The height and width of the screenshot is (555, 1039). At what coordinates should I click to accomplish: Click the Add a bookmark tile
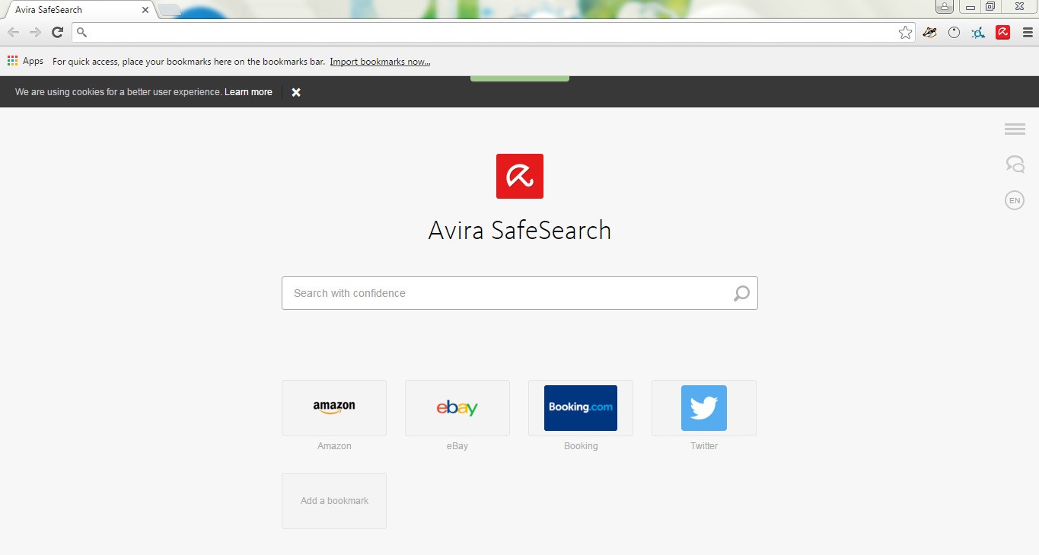click(x=333, y=500)
